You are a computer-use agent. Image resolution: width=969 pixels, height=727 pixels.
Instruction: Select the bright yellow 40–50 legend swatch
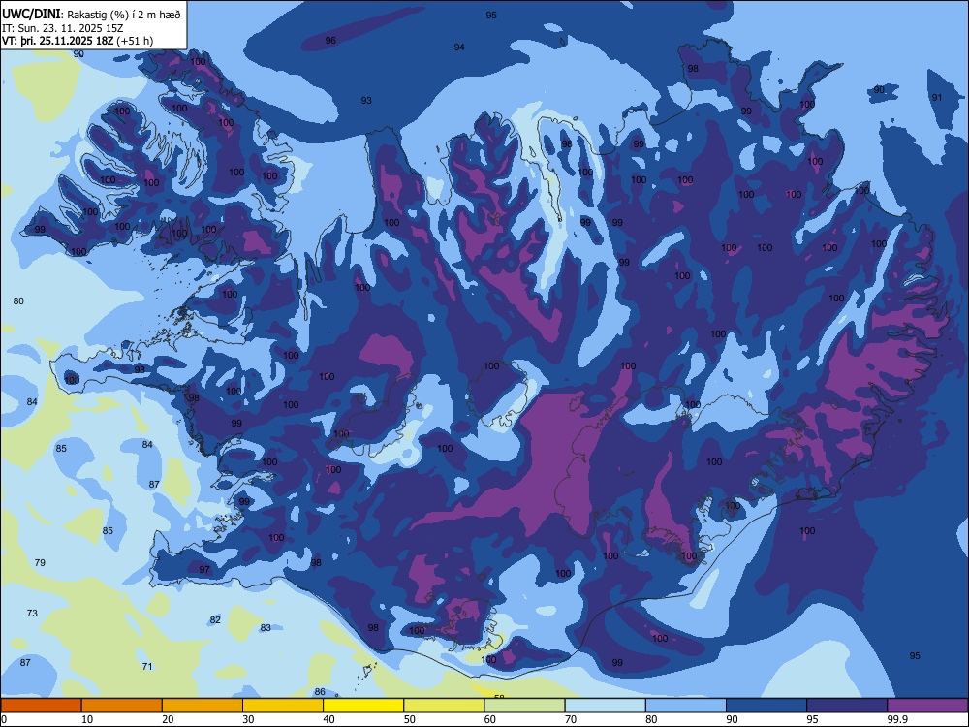(x=363, y=706)
